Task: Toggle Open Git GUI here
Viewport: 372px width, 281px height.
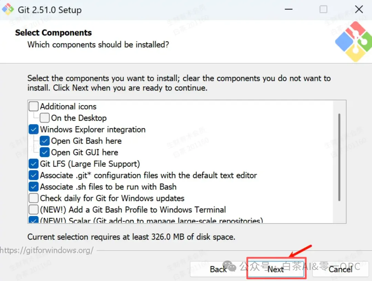Action: 44,152
